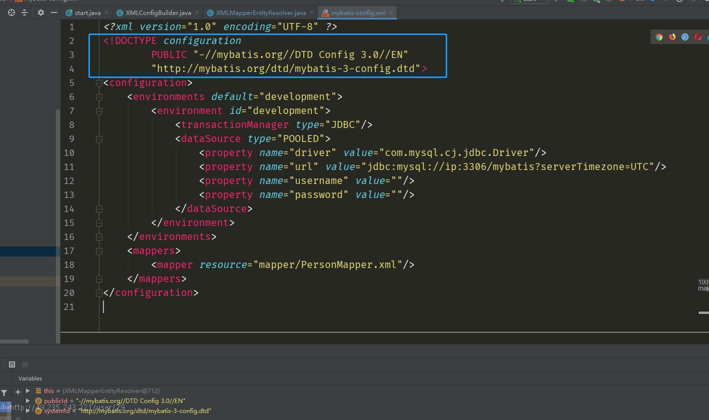Image resolution: width=709 pixels, height=420 pixels.
Task: Click fold marker at closing dataSource line 14
Action: [x=99, y=209]
